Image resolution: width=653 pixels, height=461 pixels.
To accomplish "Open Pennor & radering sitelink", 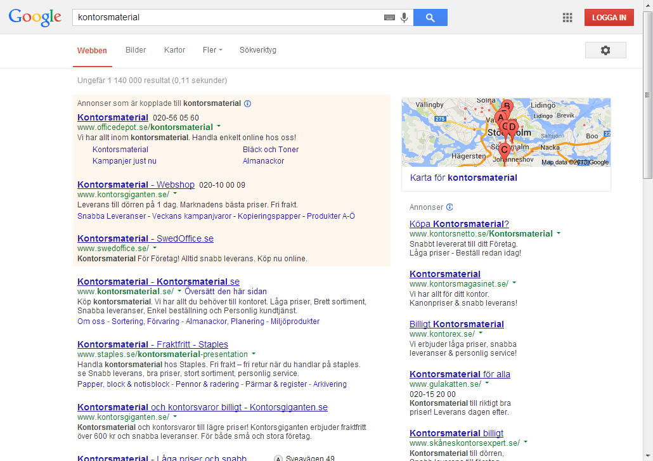I will [207, 384].
